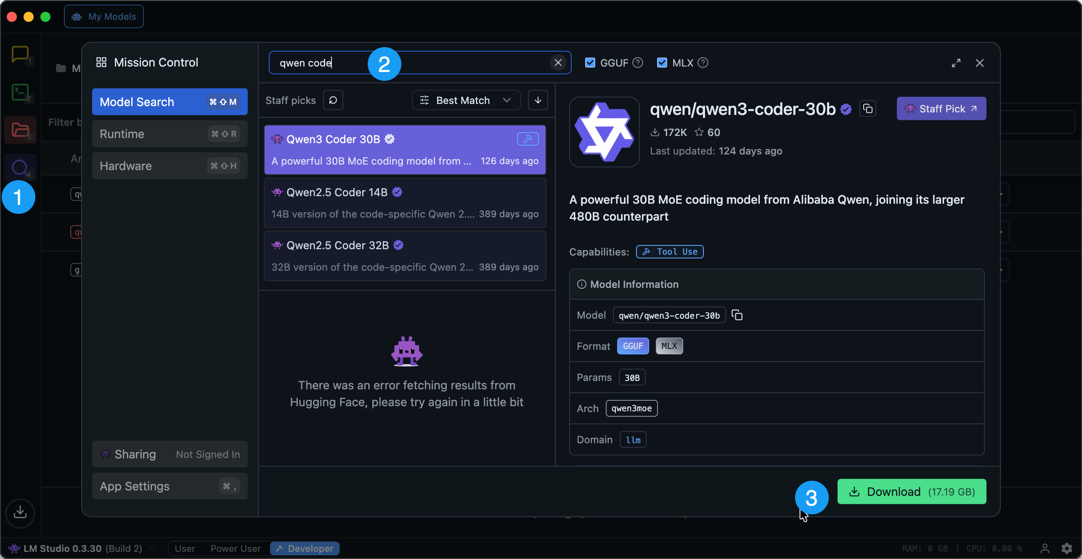
Task: Open the Staff Pick link
Action: click(x=941, y=109)
